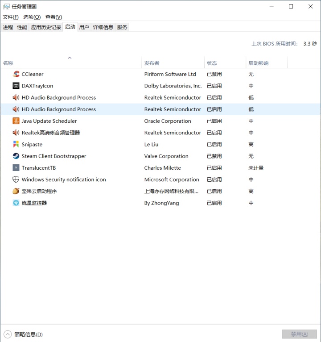
Task: Open the 选项(O) menu
Action: [32, 17]
